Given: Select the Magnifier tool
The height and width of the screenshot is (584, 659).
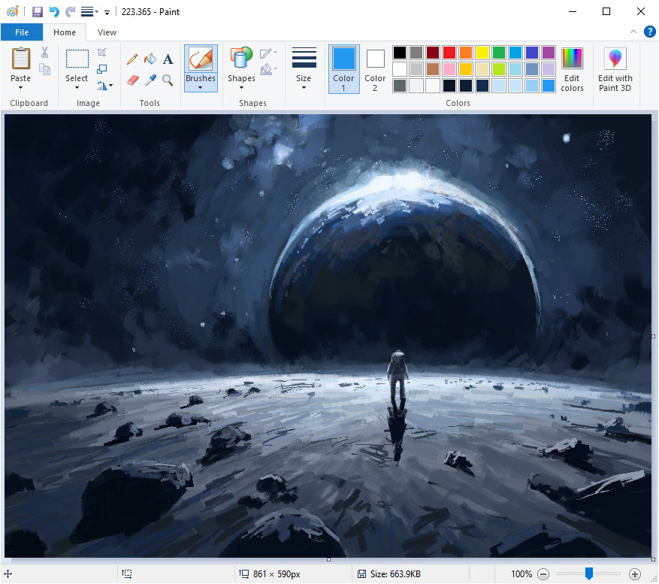Looking at the screenshot, I should click(168, 80).
